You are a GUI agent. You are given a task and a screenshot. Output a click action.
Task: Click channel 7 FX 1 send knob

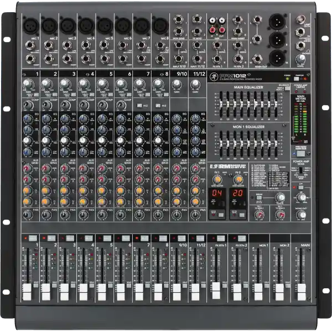point(139,190)
